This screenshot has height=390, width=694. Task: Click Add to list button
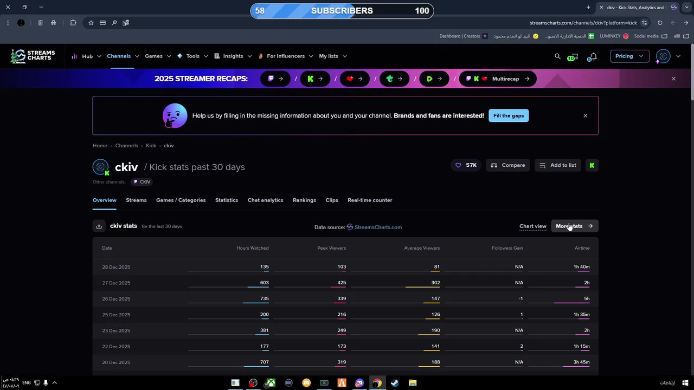click(558, 165)
